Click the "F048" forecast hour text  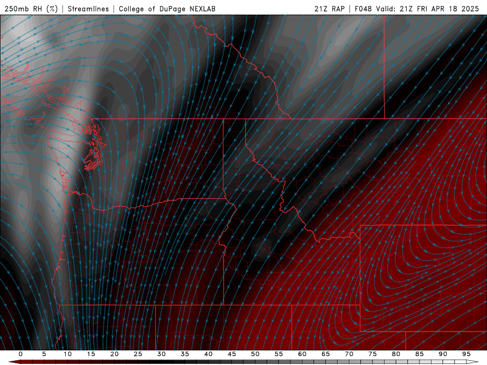[363, 9]
